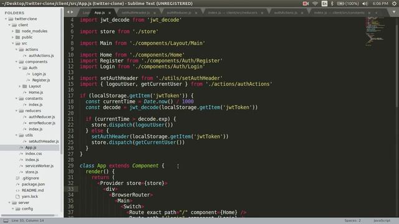The image size is (399, 224).
Task: Change indentation via Spaces: 2
Action: click(352, 220)
